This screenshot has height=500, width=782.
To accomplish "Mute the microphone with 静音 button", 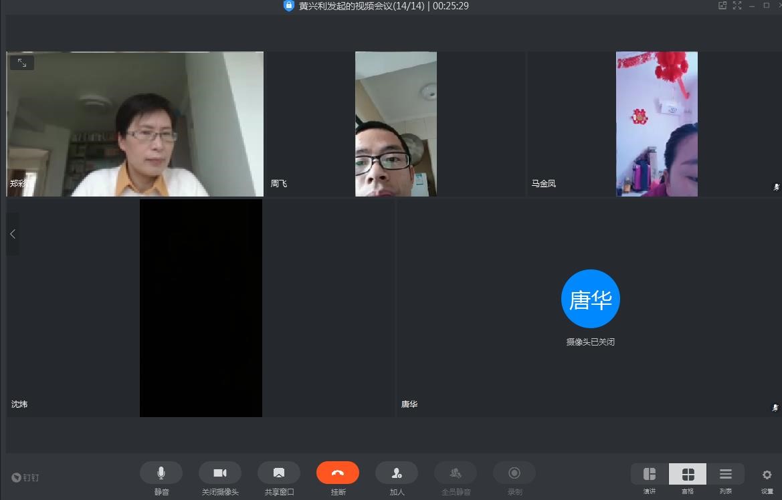I will 161,473.
